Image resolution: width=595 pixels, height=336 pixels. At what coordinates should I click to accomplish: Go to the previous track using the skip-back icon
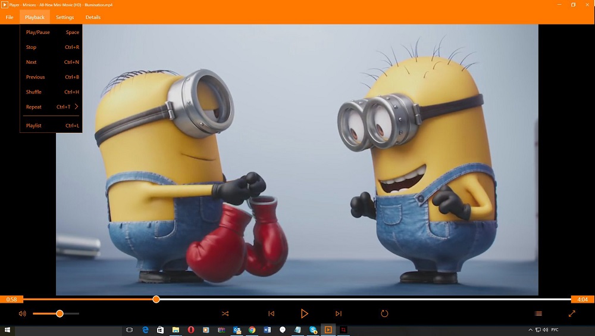271,313
